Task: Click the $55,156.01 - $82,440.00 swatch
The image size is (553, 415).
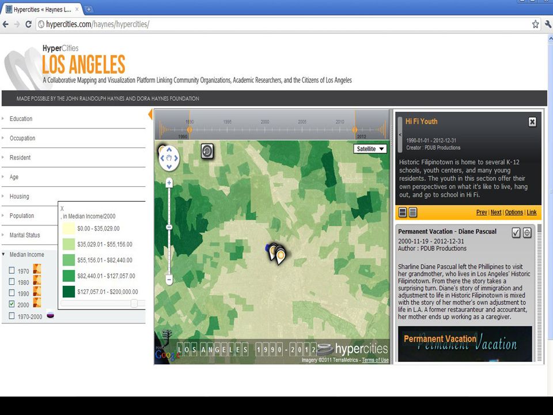Action: point(69,260)
